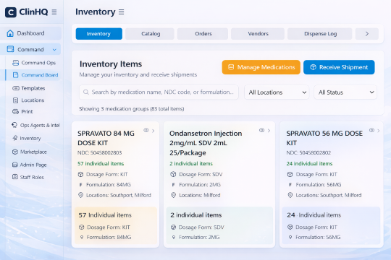Open the All Locations dropdown

point(277,92)
